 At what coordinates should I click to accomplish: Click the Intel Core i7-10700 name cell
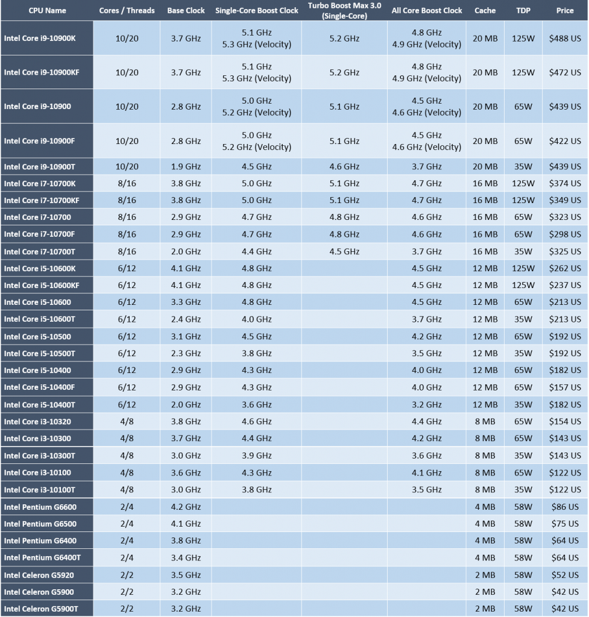point(47,217)
